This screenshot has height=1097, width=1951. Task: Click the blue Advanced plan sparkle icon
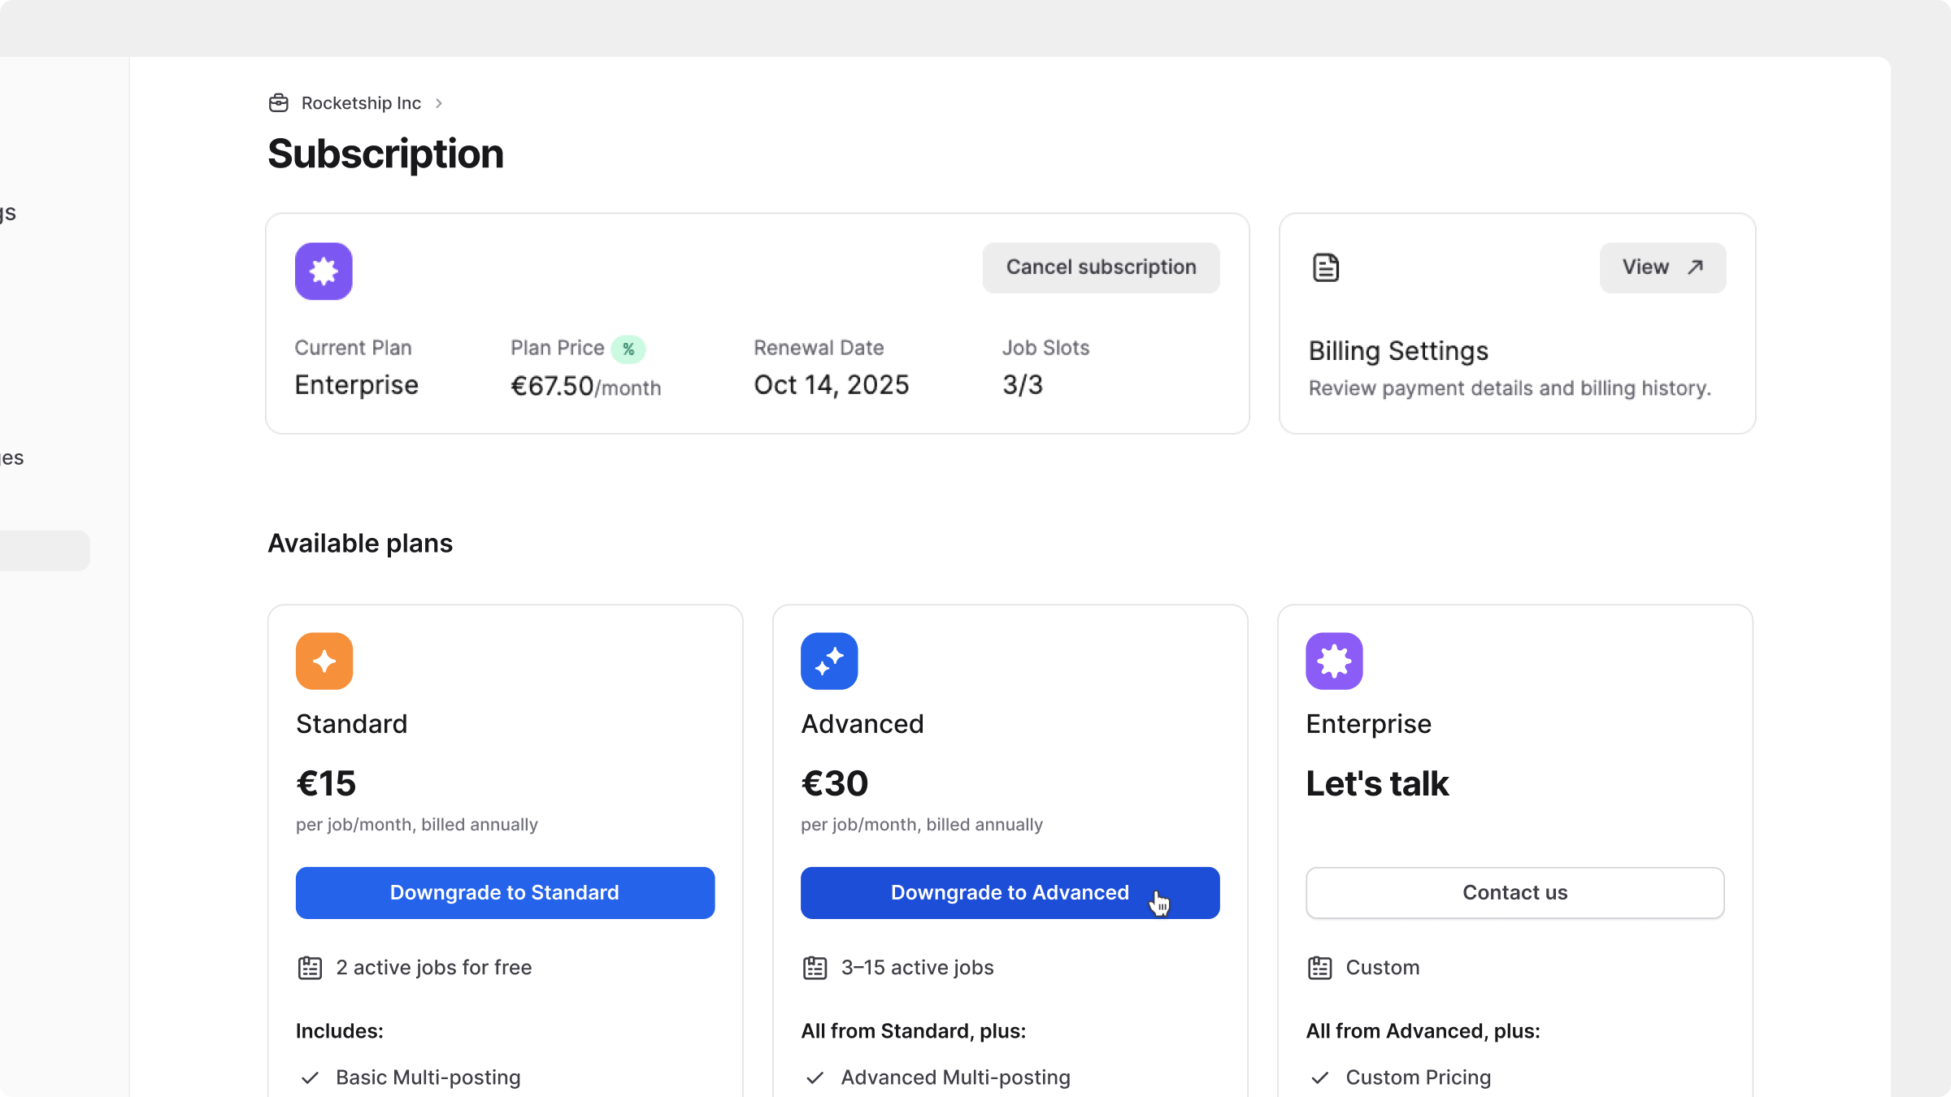pos(829,661)
